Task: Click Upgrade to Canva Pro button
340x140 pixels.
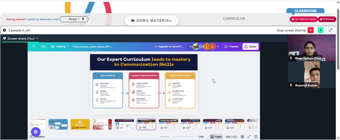Action: click(x=169, y=47)
